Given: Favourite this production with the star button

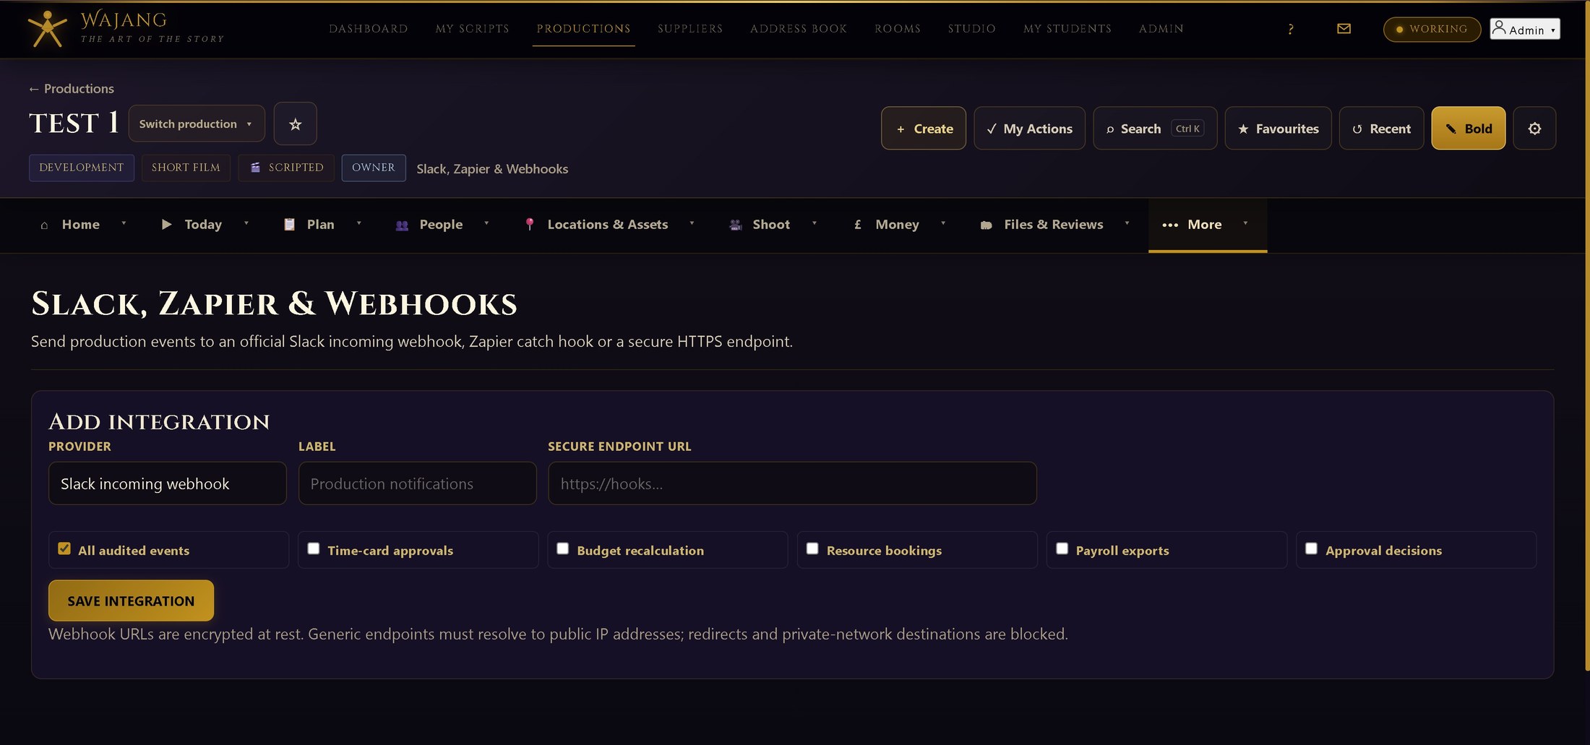Looking at the screenshot, I should 295,124.
